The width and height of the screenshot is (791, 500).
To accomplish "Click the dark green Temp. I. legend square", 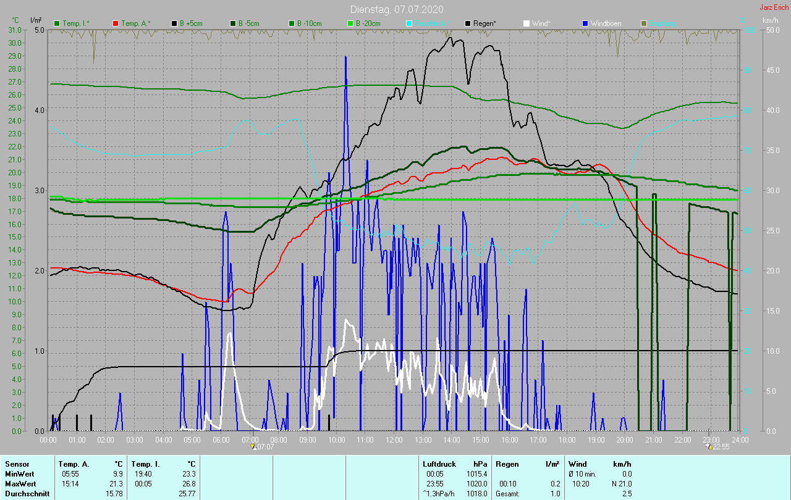I will tap(57, 23).
